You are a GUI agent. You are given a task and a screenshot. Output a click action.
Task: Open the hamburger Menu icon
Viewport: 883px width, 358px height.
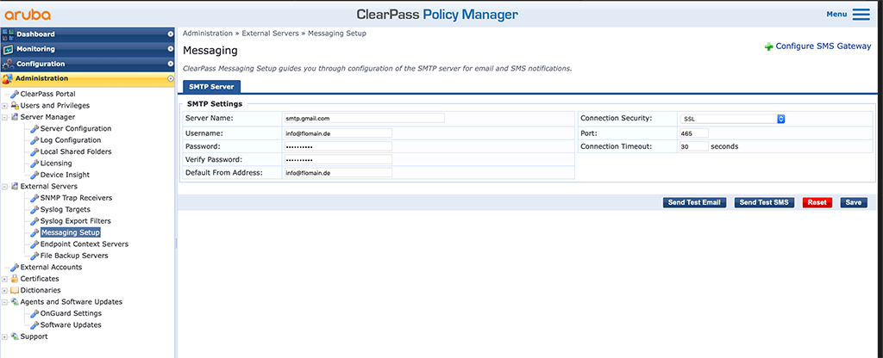pyautogui.click(x=861, y=14)
